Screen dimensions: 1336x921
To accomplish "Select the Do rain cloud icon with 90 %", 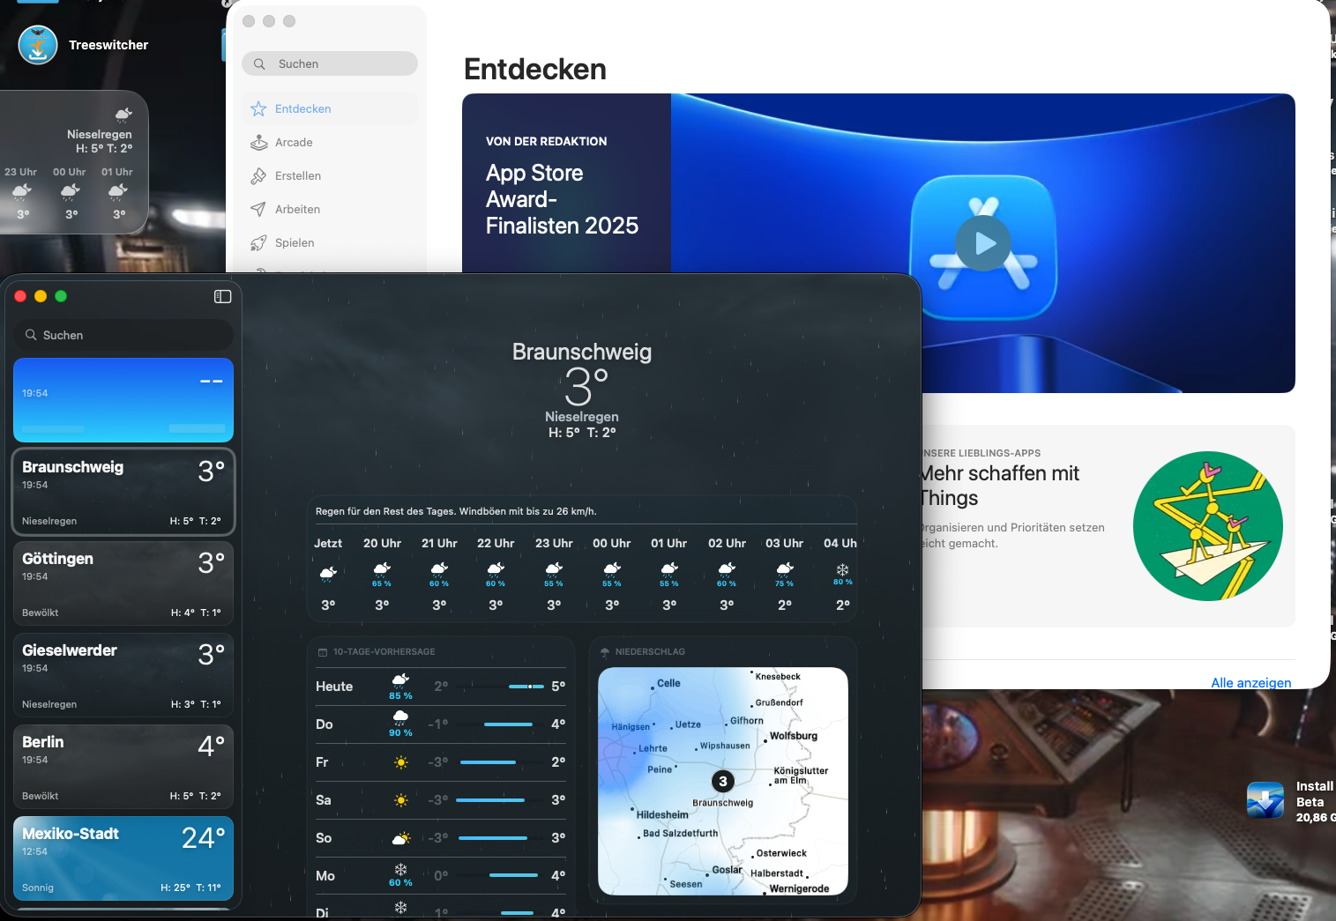I will pyautogui.click(x=400, y=717).
